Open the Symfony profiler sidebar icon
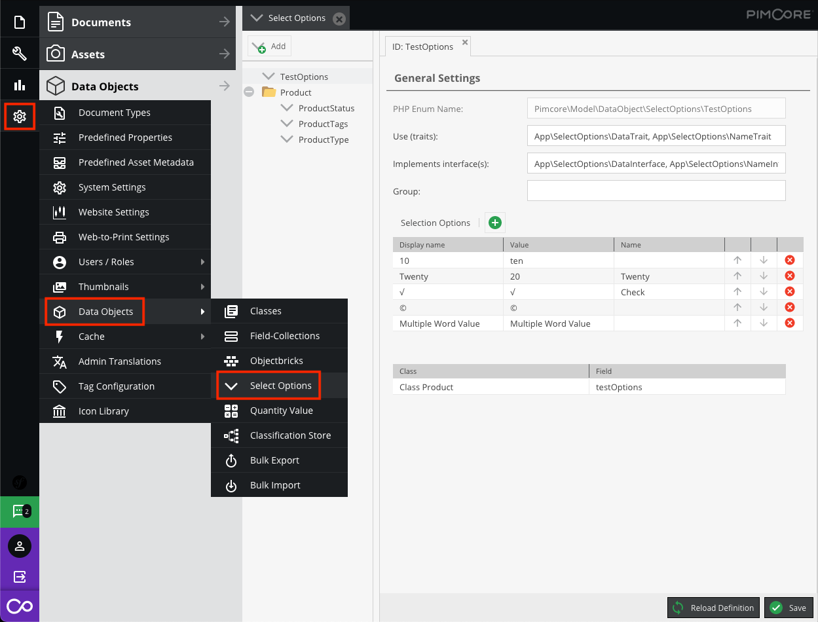 pyautogui.click(x=20, y=483)
